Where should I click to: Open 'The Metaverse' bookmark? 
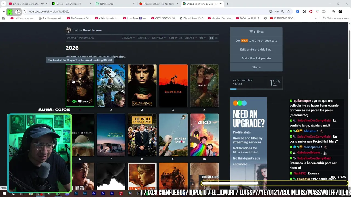point(51,18)
